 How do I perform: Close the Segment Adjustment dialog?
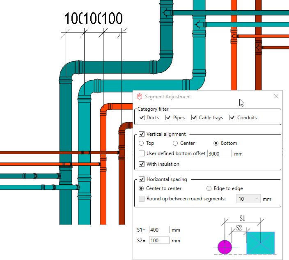click(x=276, y=96)
